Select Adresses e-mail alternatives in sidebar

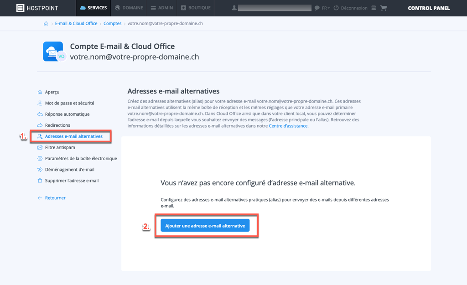tap(73, 136)
